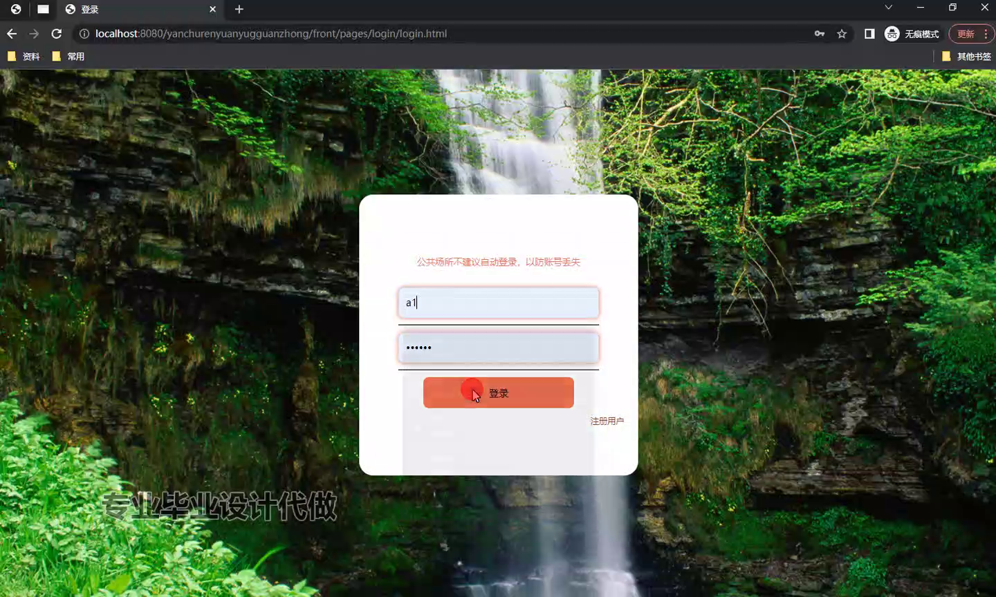Viewport: 996px width, 597px height.
Task: View site information icon in address bar
Action: pyautogui.click(x=84, y=34)
